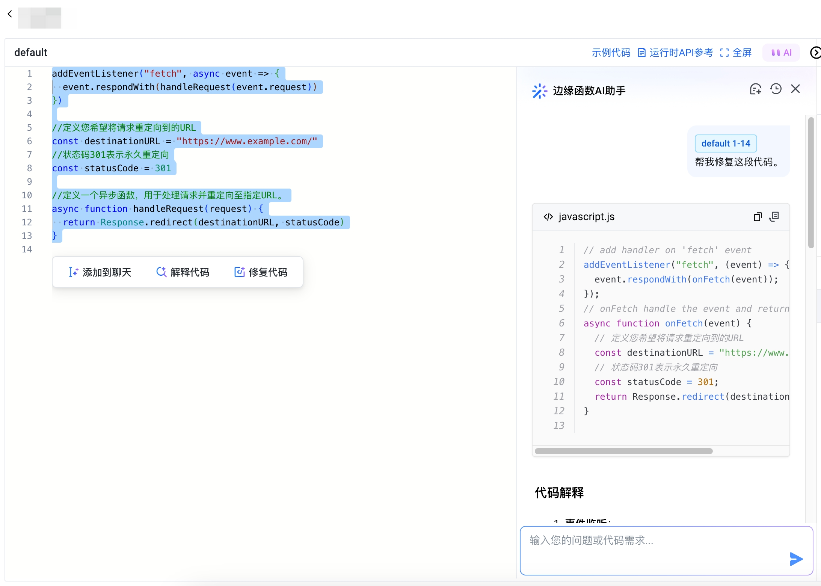The height and width of the screenshot is (586, 821).
Task: Click the default 1-14 code reference tag
Action: point(726,143)
